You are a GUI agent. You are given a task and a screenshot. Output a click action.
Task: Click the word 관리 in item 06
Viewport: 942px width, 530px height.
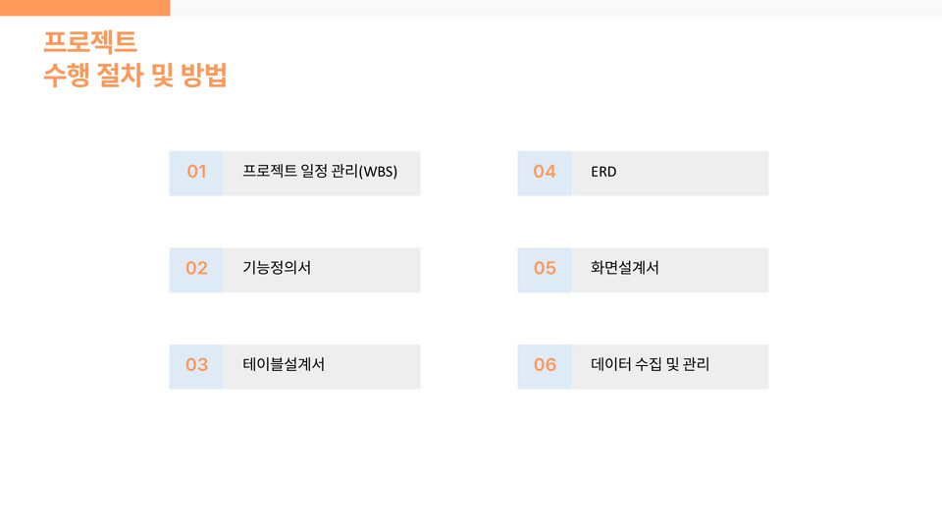(695, 364)
